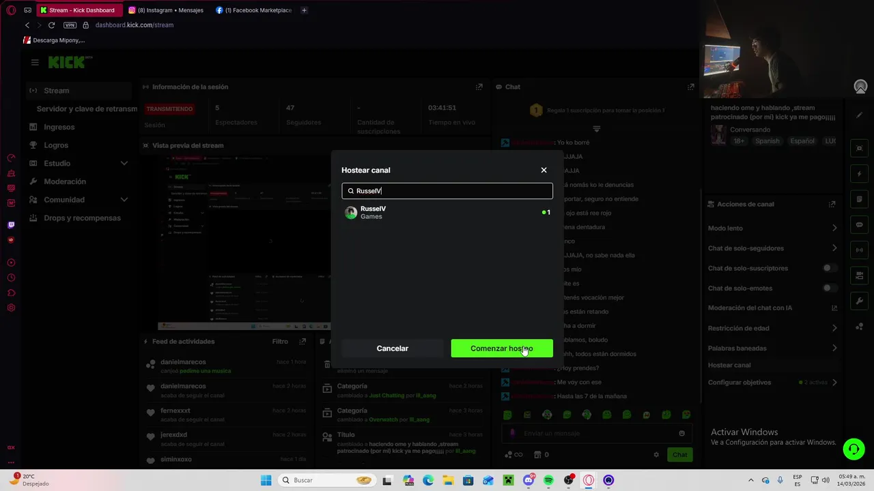Viewport: 874px width, 491px height.
Task: Click RusselV channel avatar
Action: tap(351, 213)
